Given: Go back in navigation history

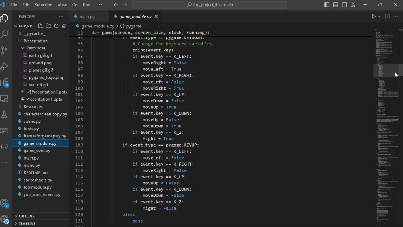Looking at the screenshot, I should 116,5.
